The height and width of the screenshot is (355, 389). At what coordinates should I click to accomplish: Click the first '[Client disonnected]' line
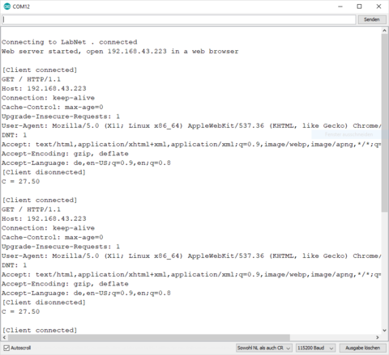tap(44, 172)
